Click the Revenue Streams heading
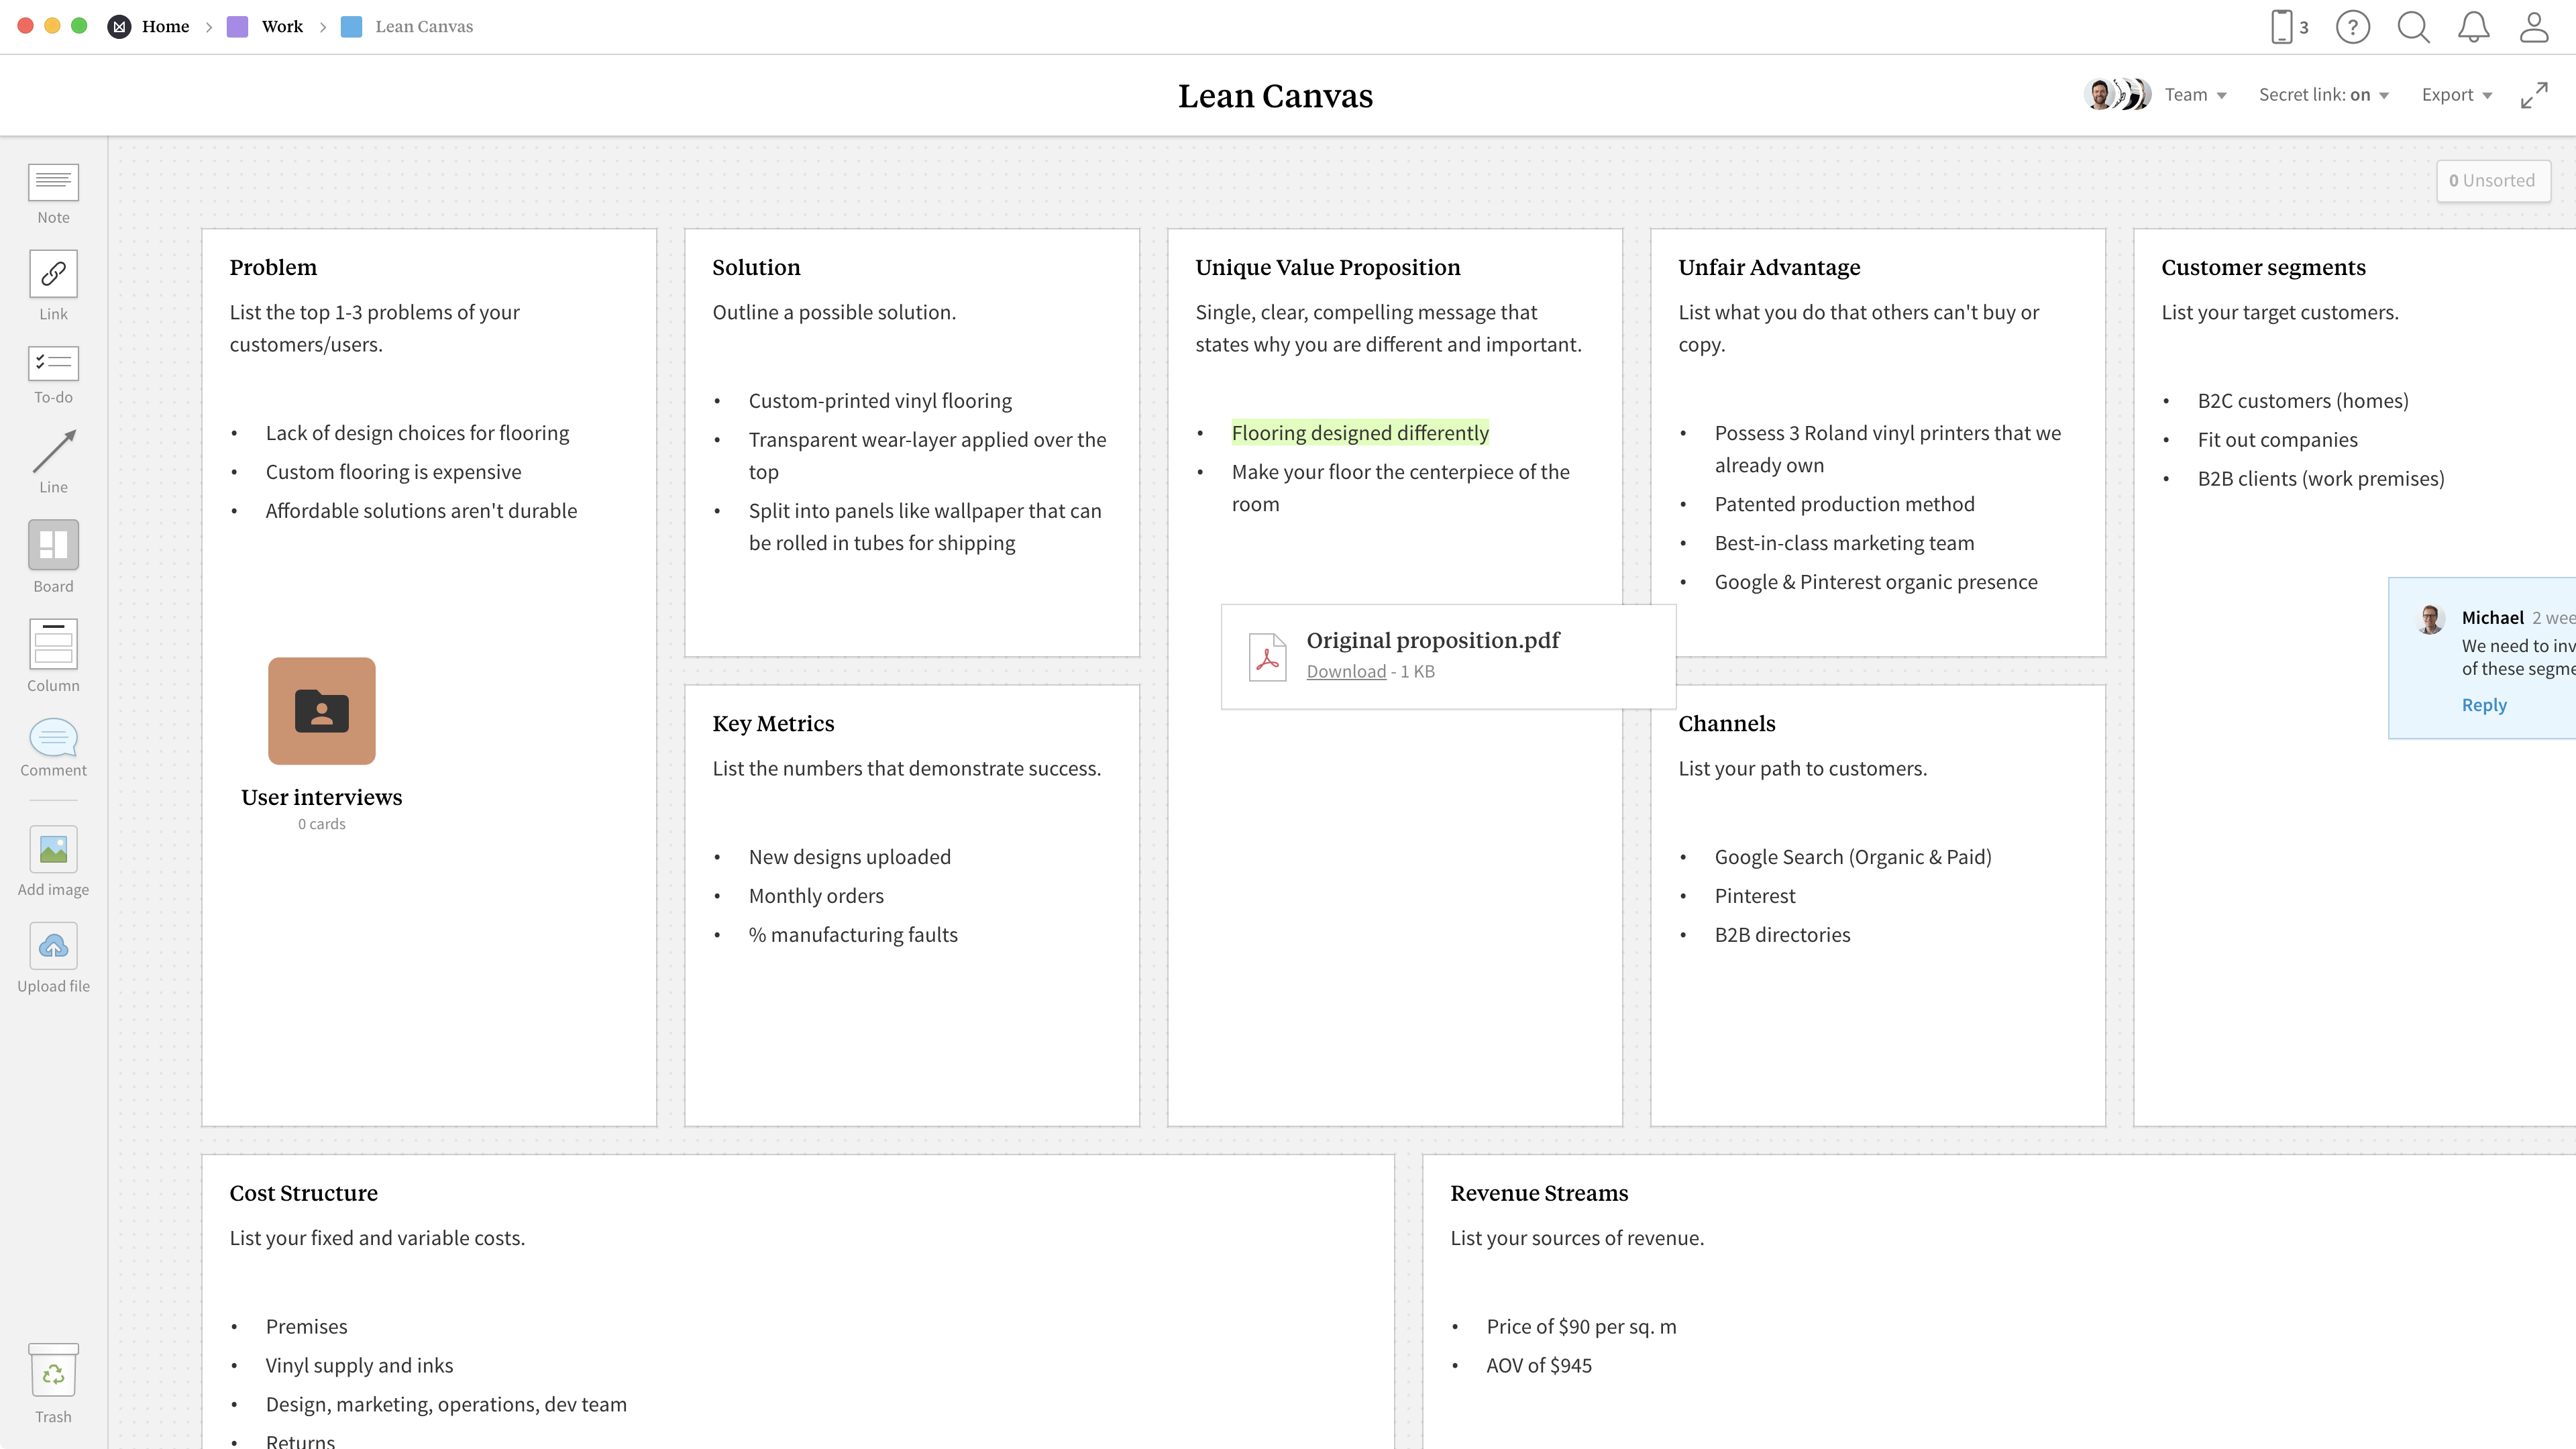The image size is (2576, 1449). point(1539,1193)
